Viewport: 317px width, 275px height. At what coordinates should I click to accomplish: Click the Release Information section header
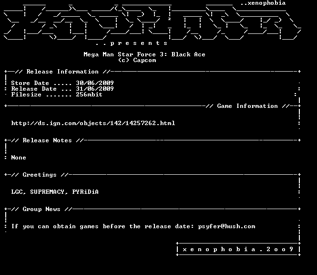pos(62,72)
